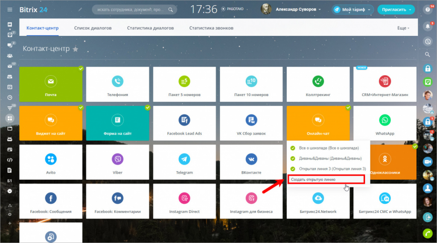
Task: Expand the Еще tab dropdown
Action: click(403, 28)
